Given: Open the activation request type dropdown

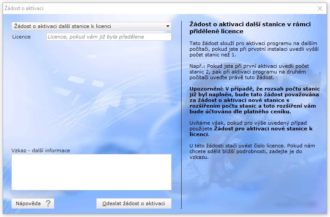Looking at the screenshot, I should [91, 26].
